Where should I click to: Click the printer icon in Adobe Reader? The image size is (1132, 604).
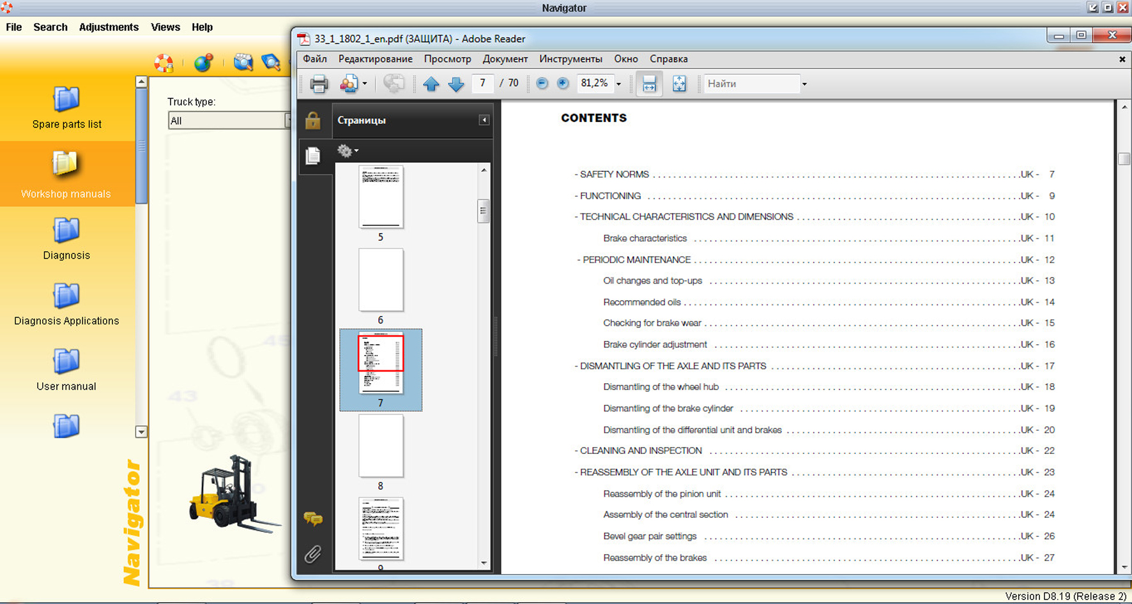tap(319, 84)
